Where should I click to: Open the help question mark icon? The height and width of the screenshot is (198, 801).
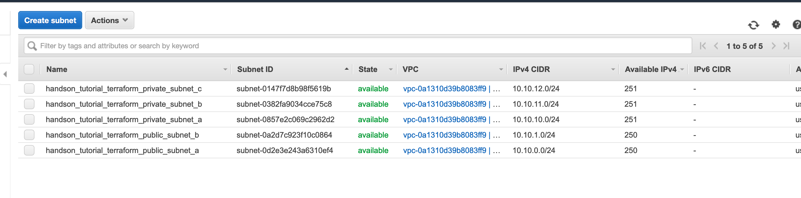pyautogui.click(x=797, y=25)
